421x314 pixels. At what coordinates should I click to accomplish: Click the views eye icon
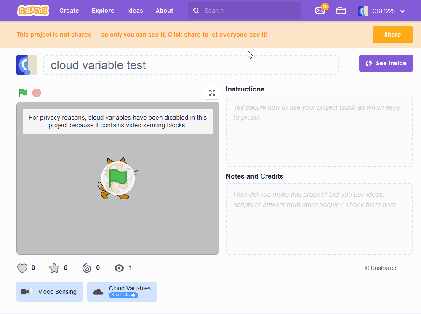point(119,268)
